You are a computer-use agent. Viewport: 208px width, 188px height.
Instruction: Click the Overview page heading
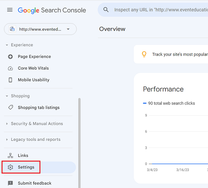coord(112,29)
